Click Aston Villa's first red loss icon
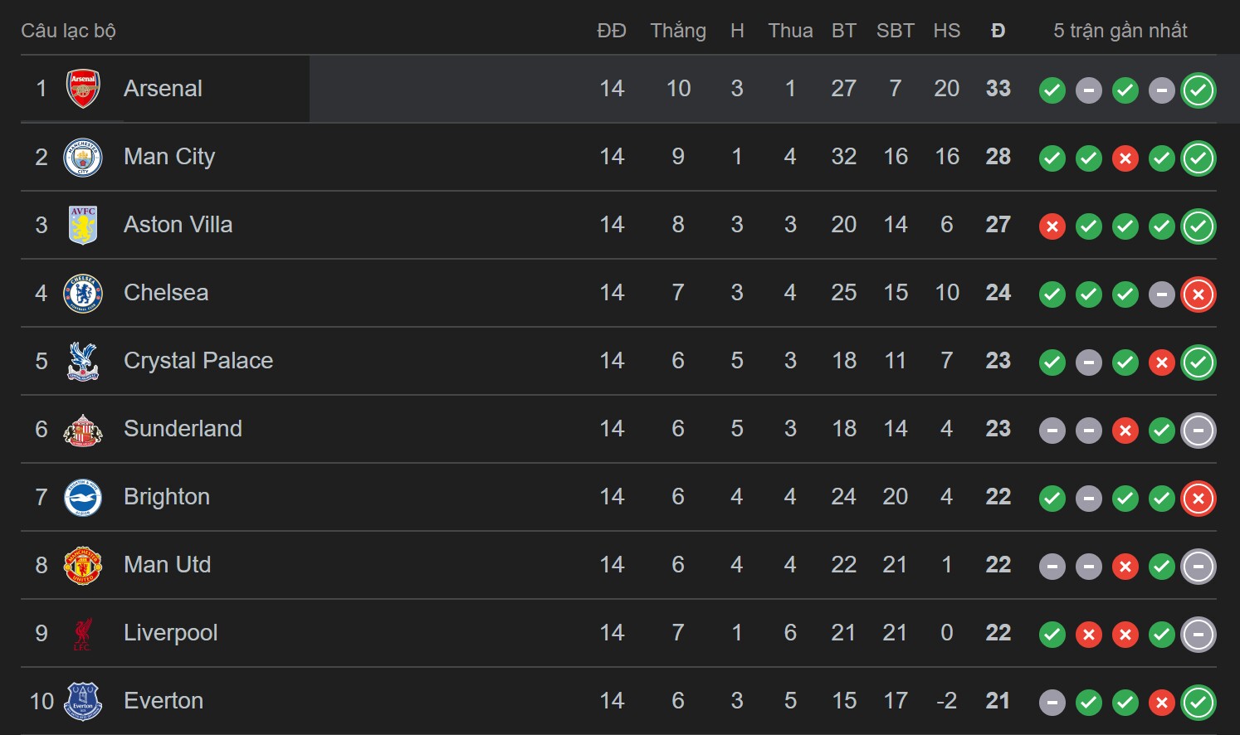 pyautogui.click(x=1052, y=226)
